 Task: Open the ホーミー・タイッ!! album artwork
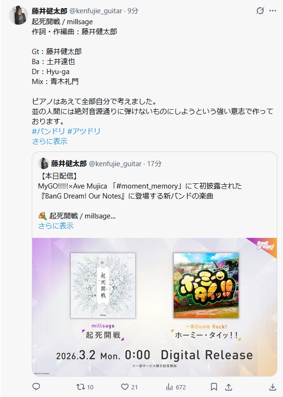[206, 285]
